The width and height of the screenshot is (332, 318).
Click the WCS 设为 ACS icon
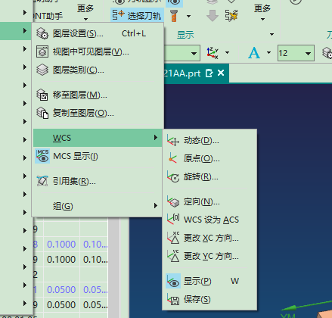pos(173,219)
